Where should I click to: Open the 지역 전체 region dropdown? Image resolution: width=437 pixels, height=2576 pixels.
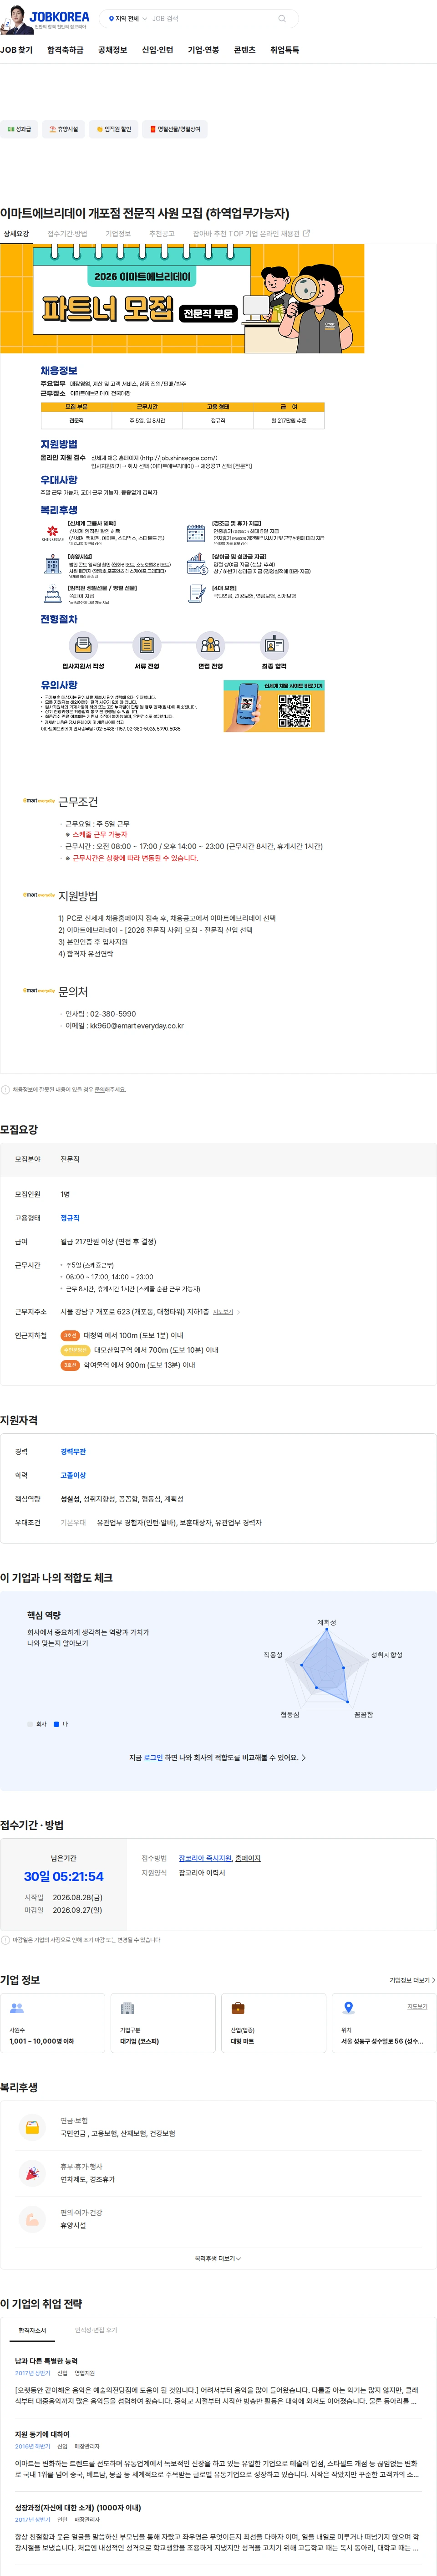[128, 18]
